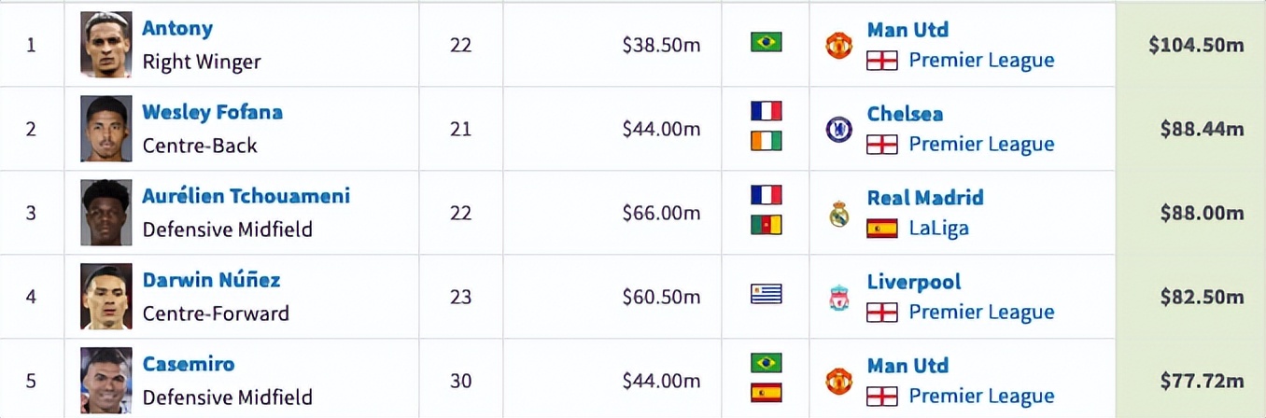Click Casemiro's player photo thumbnail
1266x418 pixels.
[105, 381]
